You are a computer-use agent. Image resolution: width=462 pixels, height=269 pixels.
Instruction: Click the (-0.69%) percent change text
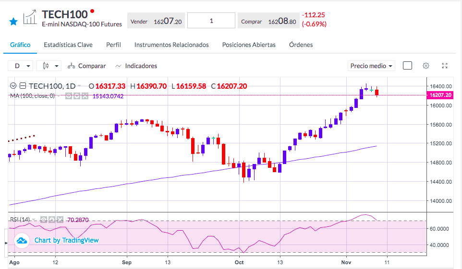(x=314, y=24)
